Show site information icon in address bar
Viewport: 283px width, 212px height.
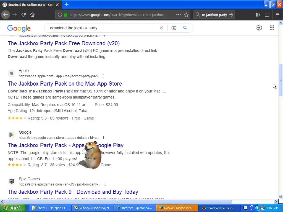click(60, 15)
